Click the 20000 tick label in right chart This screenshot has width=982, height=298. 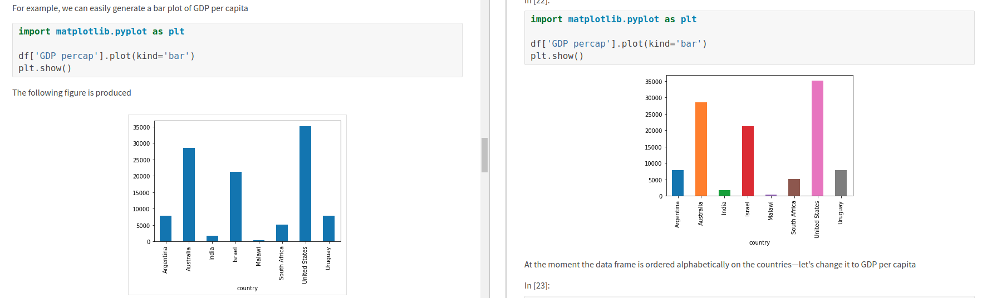coord(654,131)
